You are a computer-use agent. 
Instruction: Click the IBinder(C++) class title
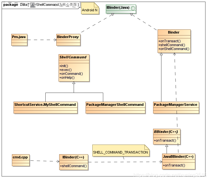[73, 157]
